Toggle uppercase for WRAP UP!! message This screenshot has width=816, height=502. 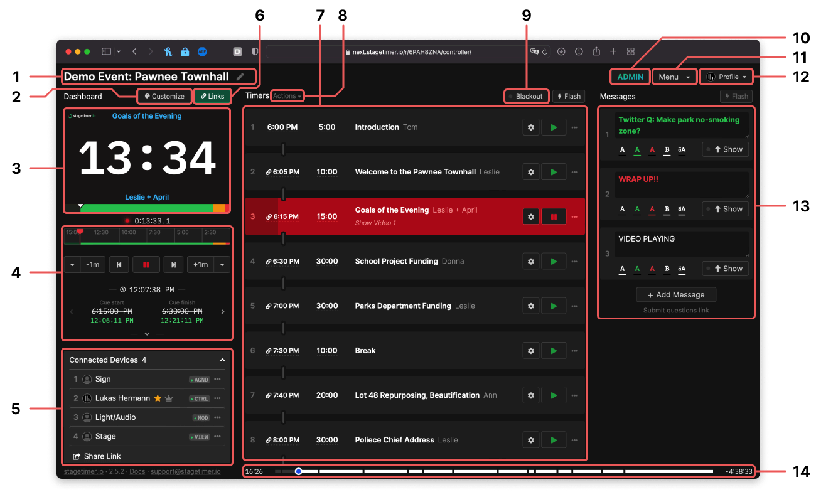click(682, 210)
